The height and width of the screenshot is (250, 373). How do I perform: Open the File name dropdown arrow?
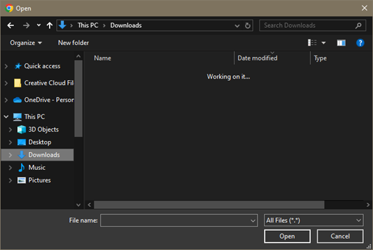(253, 221)
